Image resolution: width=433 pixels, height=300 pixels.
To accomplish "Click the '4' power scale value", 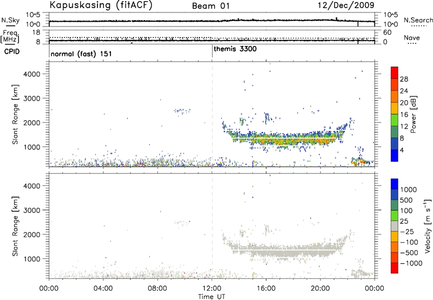I will 402,150.
